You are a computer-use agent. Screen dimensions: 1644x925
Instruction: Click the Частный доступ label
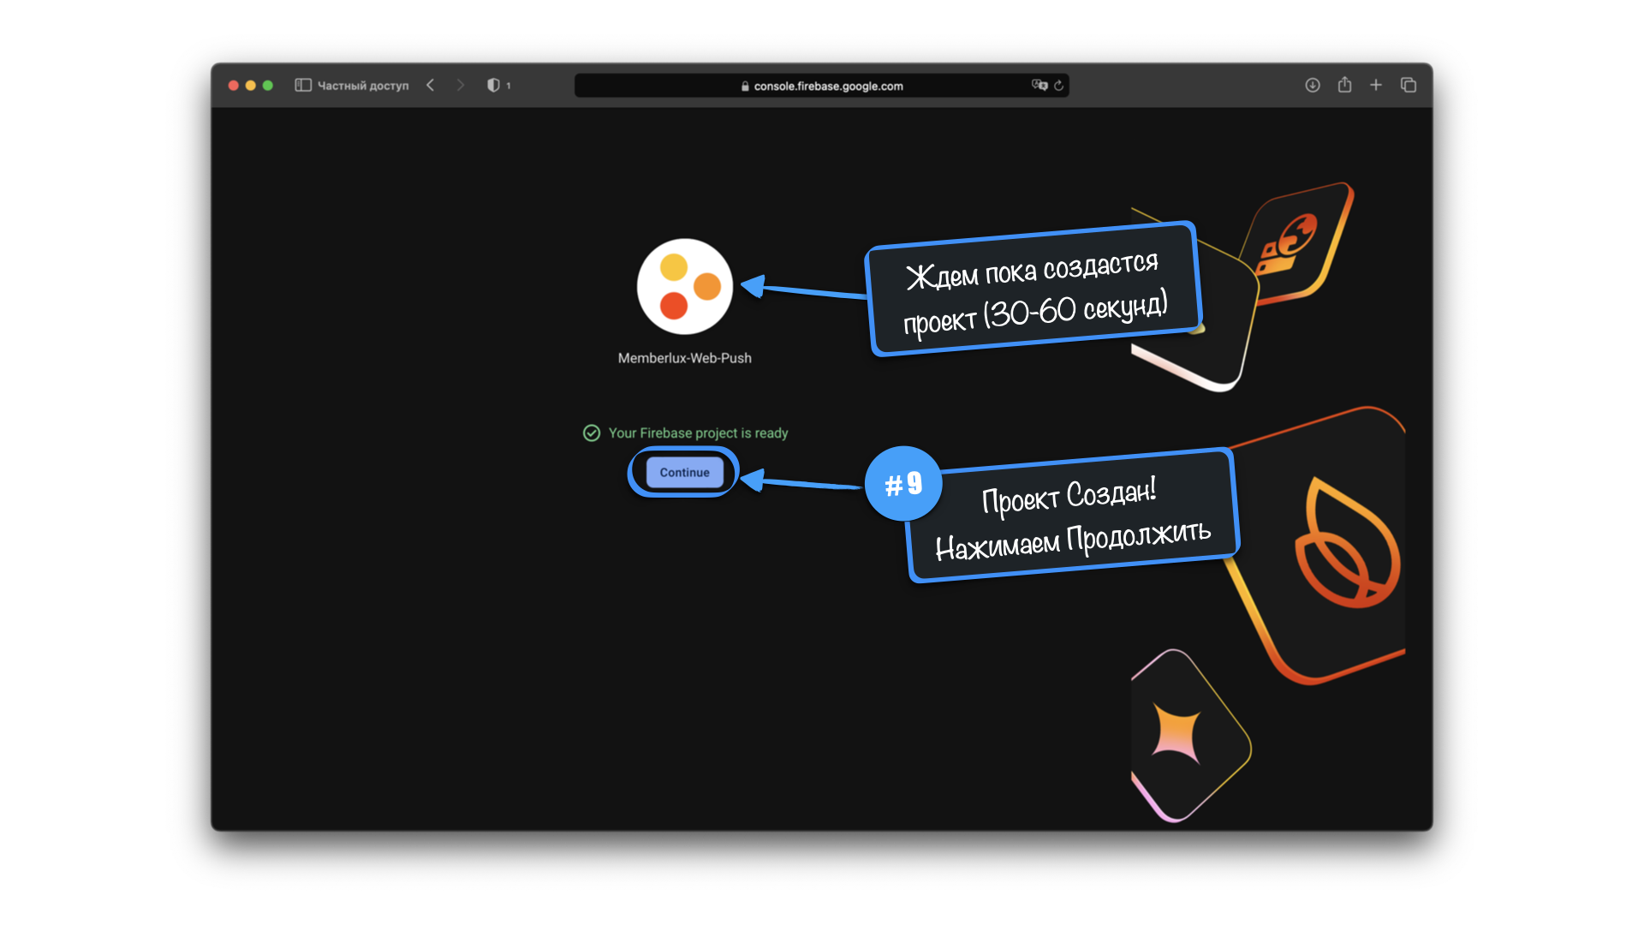(x=363, y=86)
